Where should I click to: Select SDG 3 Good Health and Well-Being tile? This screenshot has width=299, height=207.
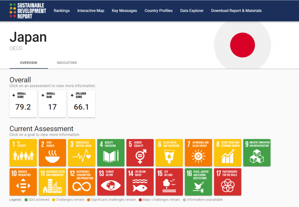click(81, 153)
